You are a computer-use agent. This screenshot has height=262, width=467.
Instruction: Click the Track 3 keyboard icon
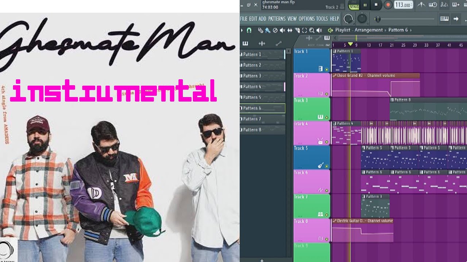[321, 117]
